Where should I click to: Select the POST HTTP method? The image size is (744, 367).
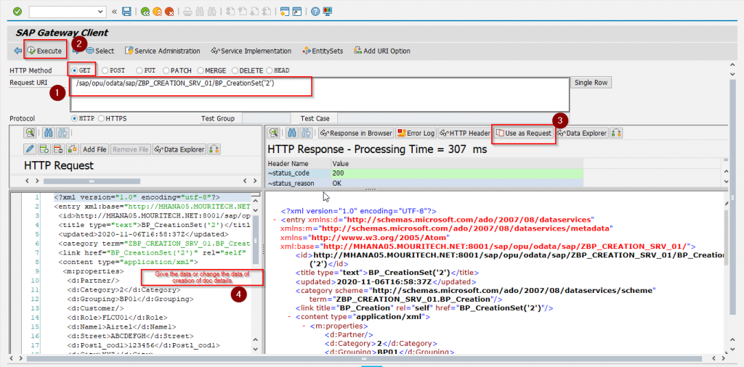pos(105,70)
